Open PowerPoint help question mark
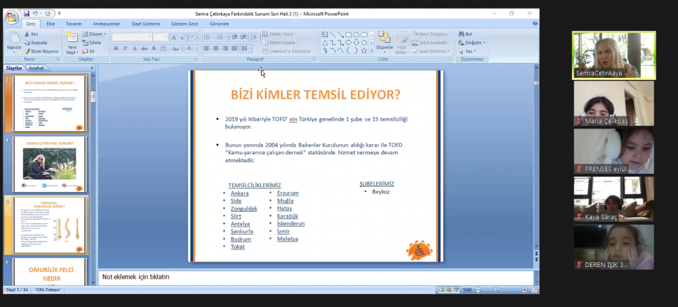This screenshot has height=307, width=678. tap(536, 24)
